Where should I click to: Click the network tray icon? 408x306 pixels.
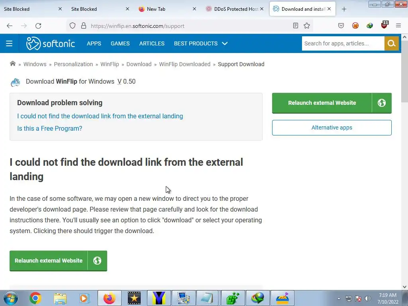[x=348, y=298]
